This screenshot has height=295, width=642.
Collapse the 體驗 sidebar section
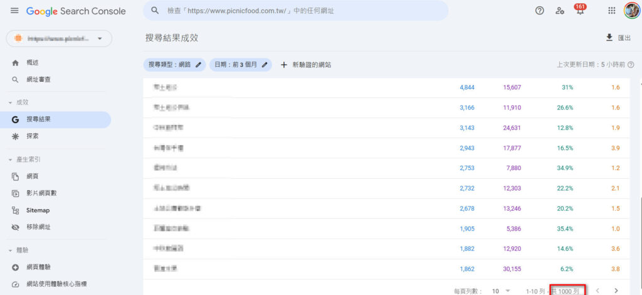click(10, 250)
